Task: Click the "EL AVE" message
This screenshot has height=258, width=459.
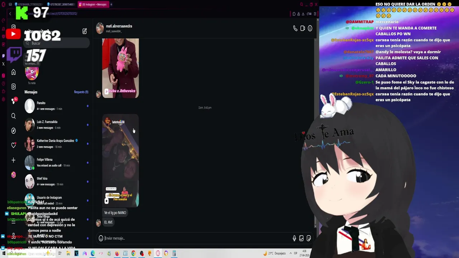Action: point(108,223)
